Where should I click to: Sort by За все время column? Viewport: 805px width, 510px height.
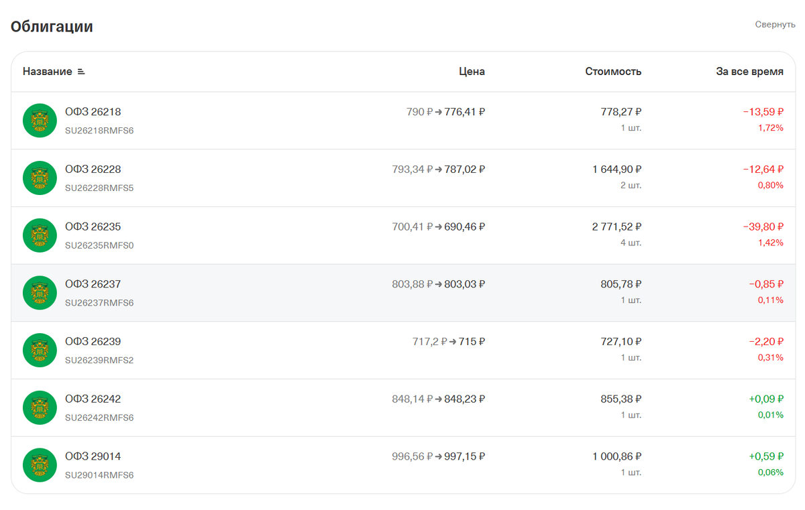pyautogui.click(x=749, y=72)
